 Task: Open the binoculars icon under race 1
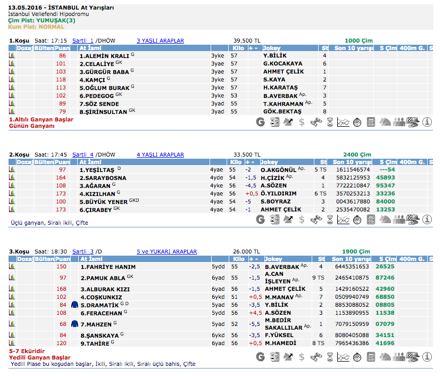(315, 122)
